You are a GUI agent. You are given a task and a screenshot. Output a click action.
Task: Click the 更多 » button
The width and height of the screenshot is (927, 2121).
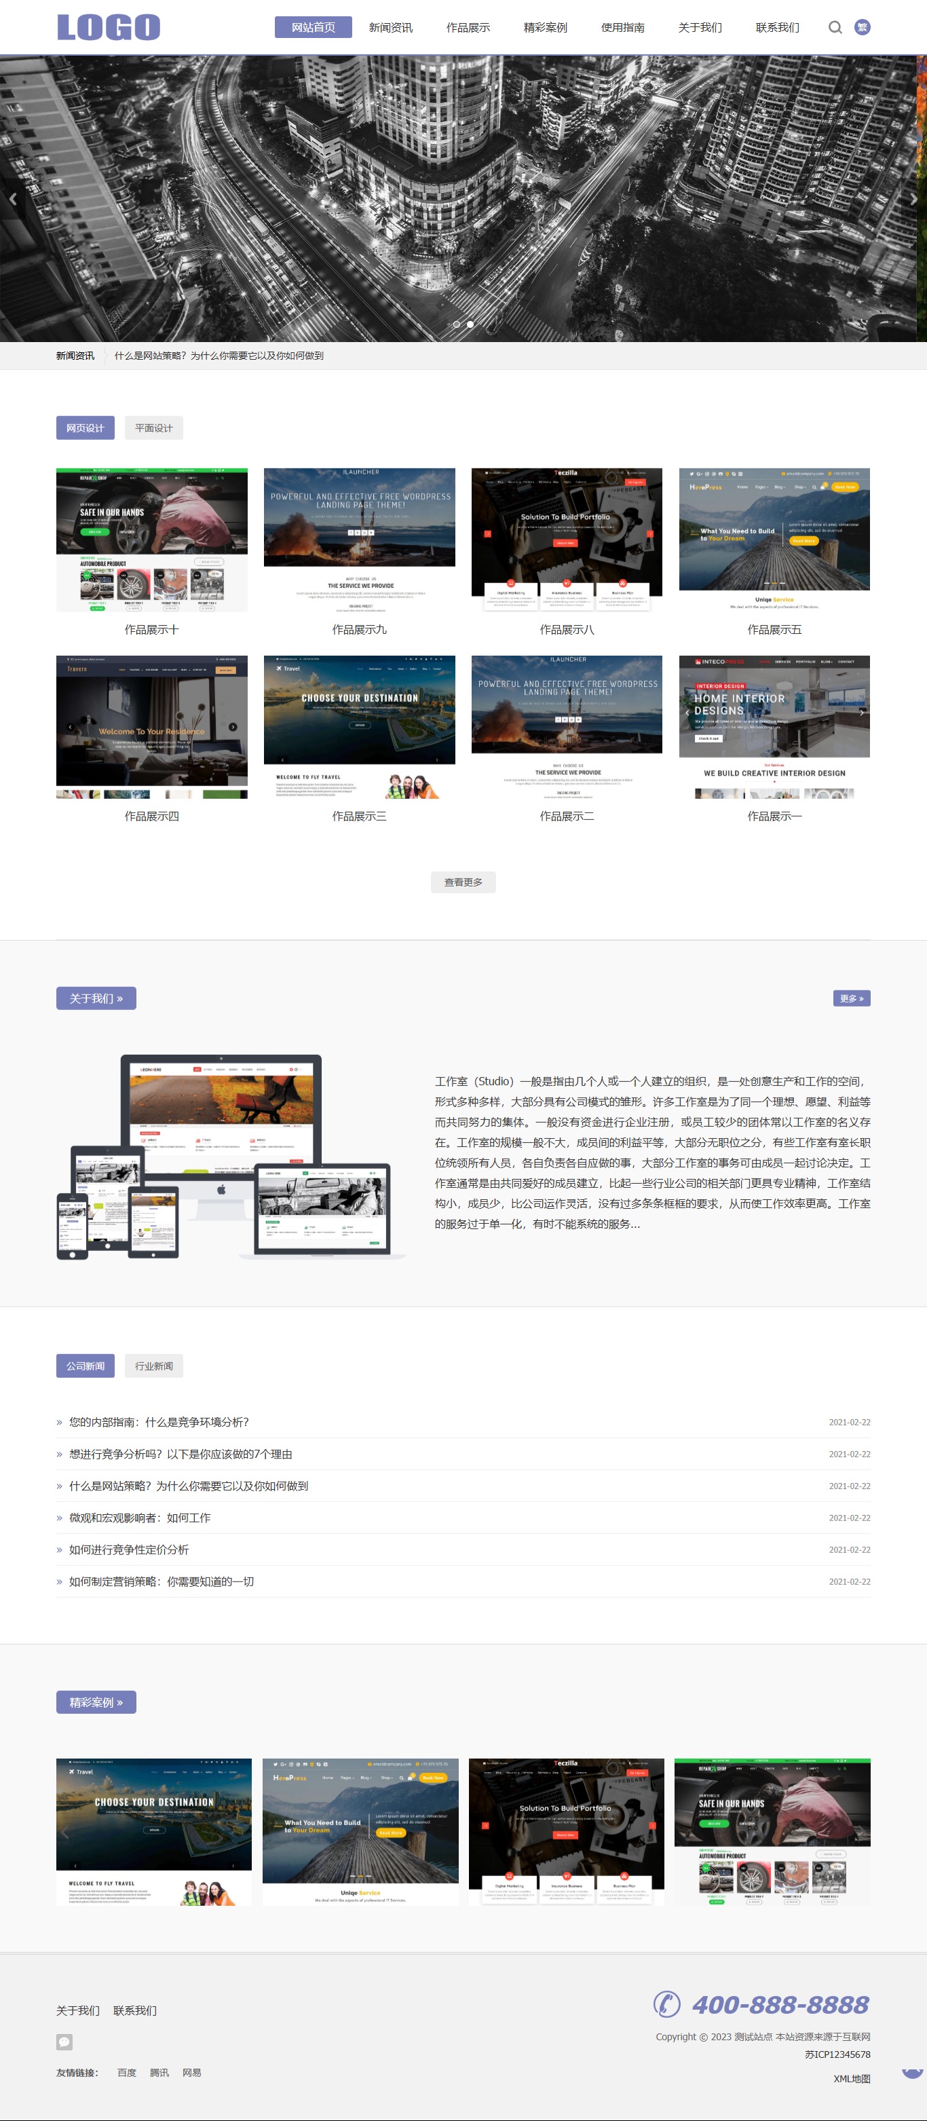click(851, 998)
